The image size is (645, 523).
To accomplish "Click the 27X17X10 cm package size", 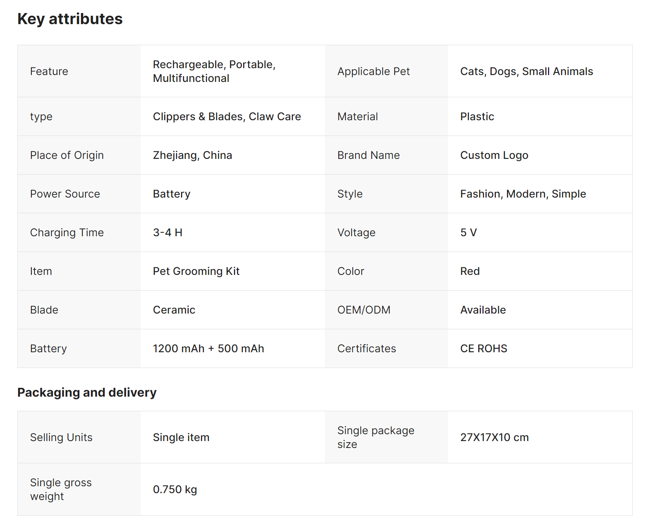I will click(x=494, y=437).
